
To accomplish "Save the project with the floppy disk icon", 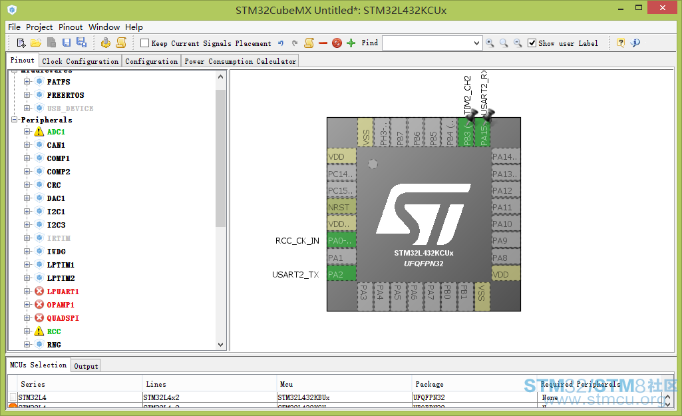I will [67, 43].
